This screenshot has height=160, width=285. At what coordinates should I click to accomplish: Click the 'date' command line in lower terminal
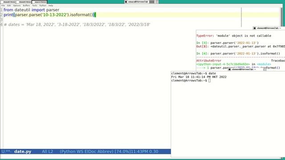click(193, 73)
